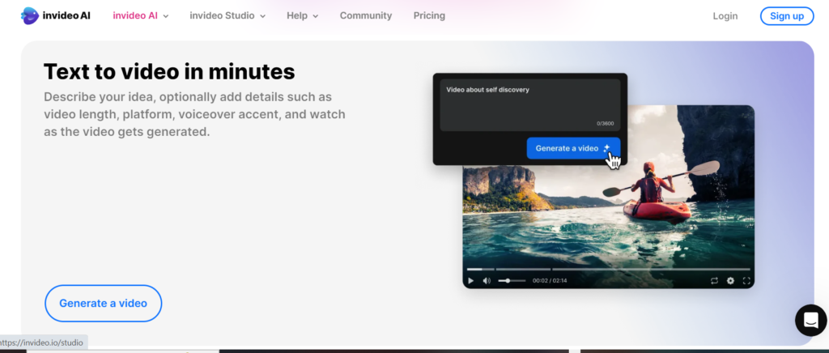Viewport: 829px width, 353px height.
Task: Expand the invideo Studio menu
Action: [227, 16]
